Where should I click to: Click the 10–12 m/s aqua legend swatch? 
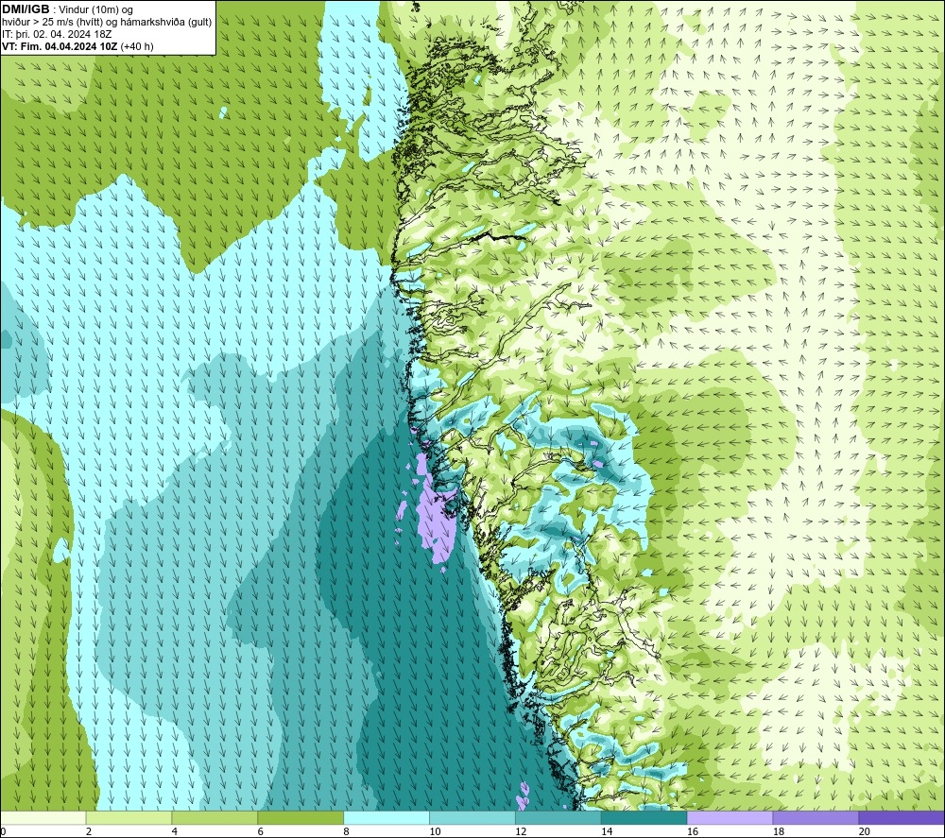[472, 817]
